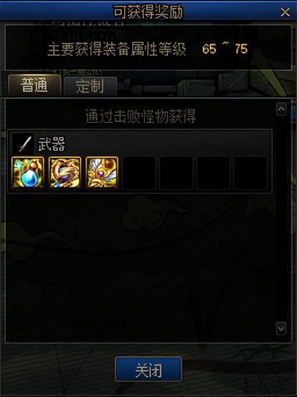The height and width of the screenshot is (397, 297).
Task: Click the 65 ~ 75 level range text
Action: 225,49
